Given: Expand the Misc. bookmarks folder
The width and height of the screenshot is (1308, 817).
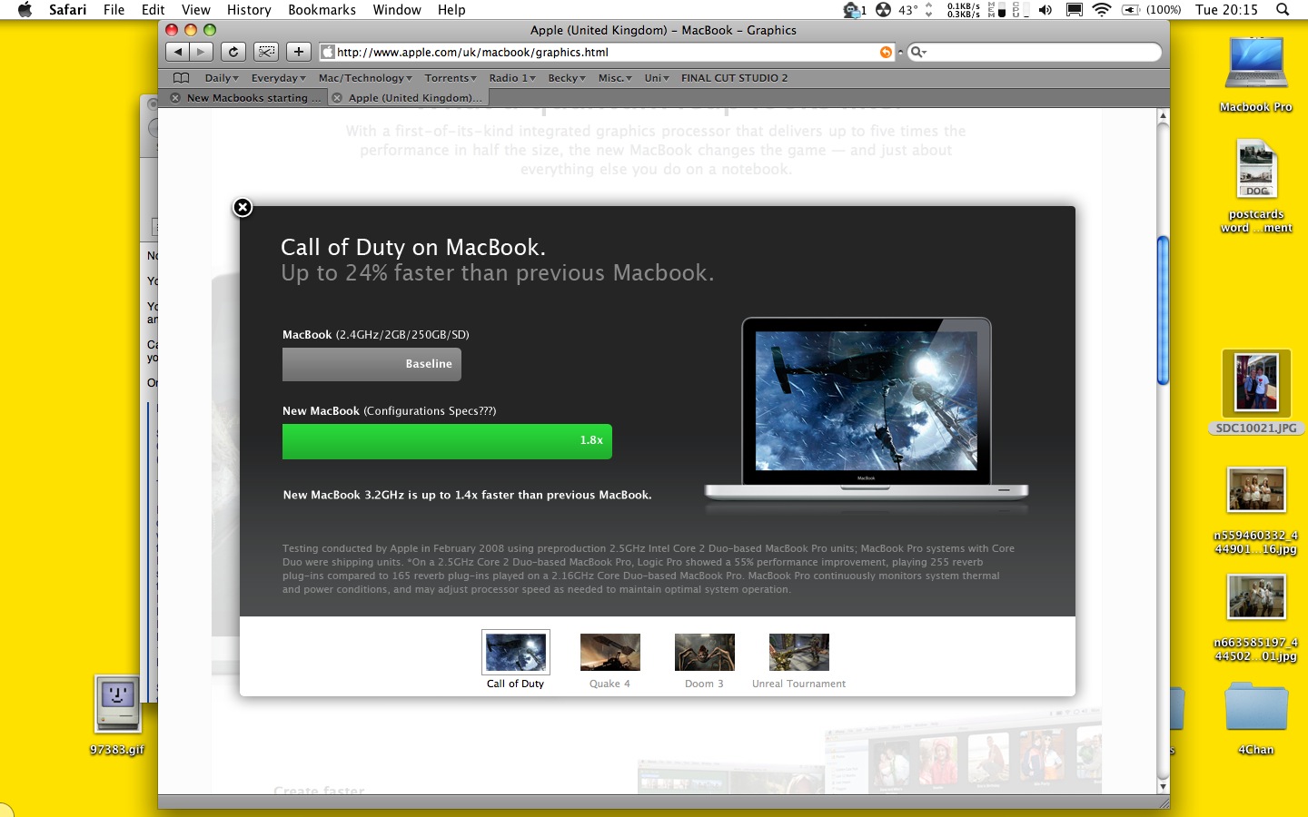Looking at the screenshot, I should (615, 78).
